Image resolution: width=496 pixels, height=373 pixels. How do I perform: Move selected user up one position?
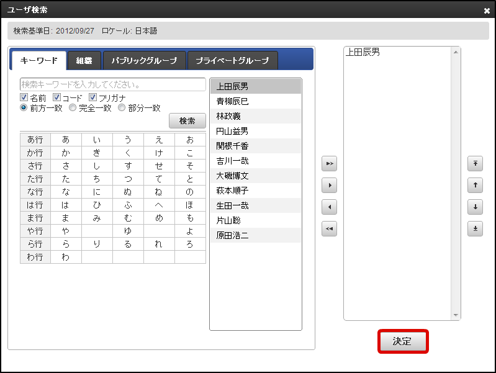coord(475,186)
